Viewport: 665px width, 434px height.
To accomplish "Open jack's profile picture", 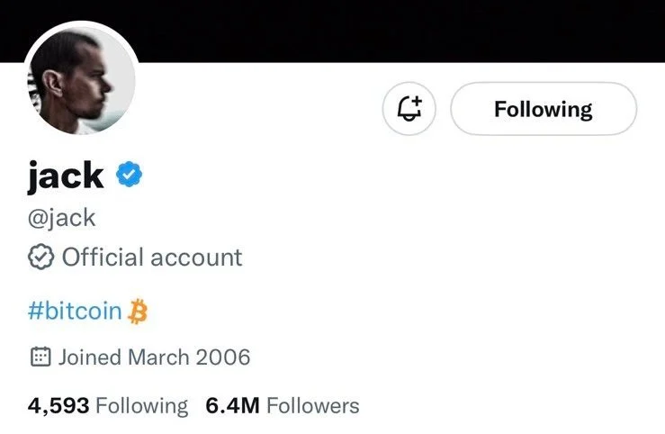I will 81,78.
